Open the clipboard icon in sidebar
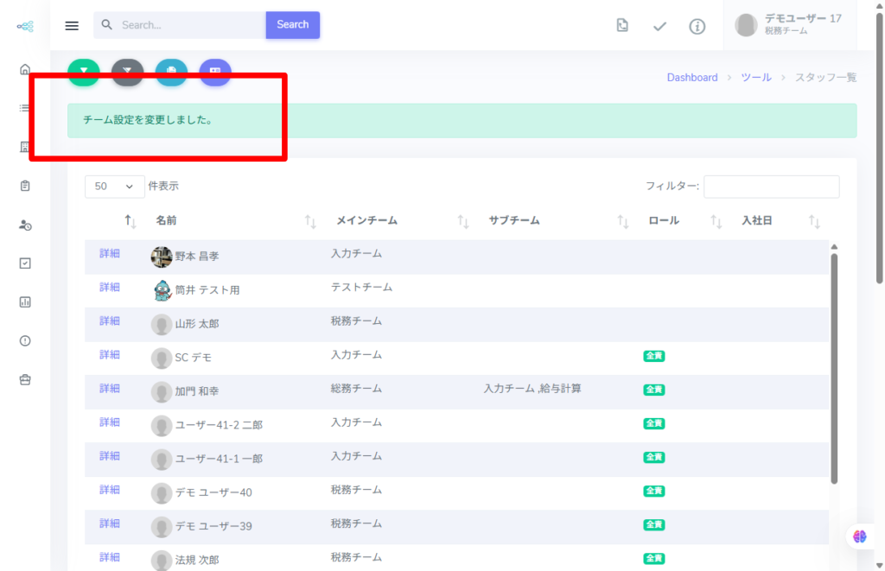 coord(25,186)
